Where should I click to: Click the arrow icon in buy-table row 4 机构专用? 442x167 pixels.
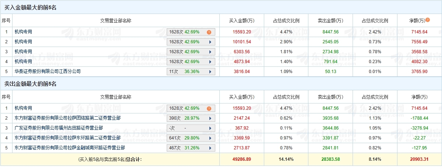coord(210,62)
